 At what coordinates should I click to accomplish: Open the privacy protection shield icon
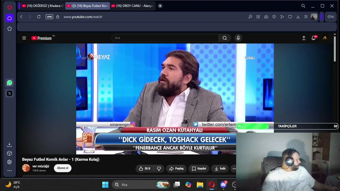coord(274,17)
